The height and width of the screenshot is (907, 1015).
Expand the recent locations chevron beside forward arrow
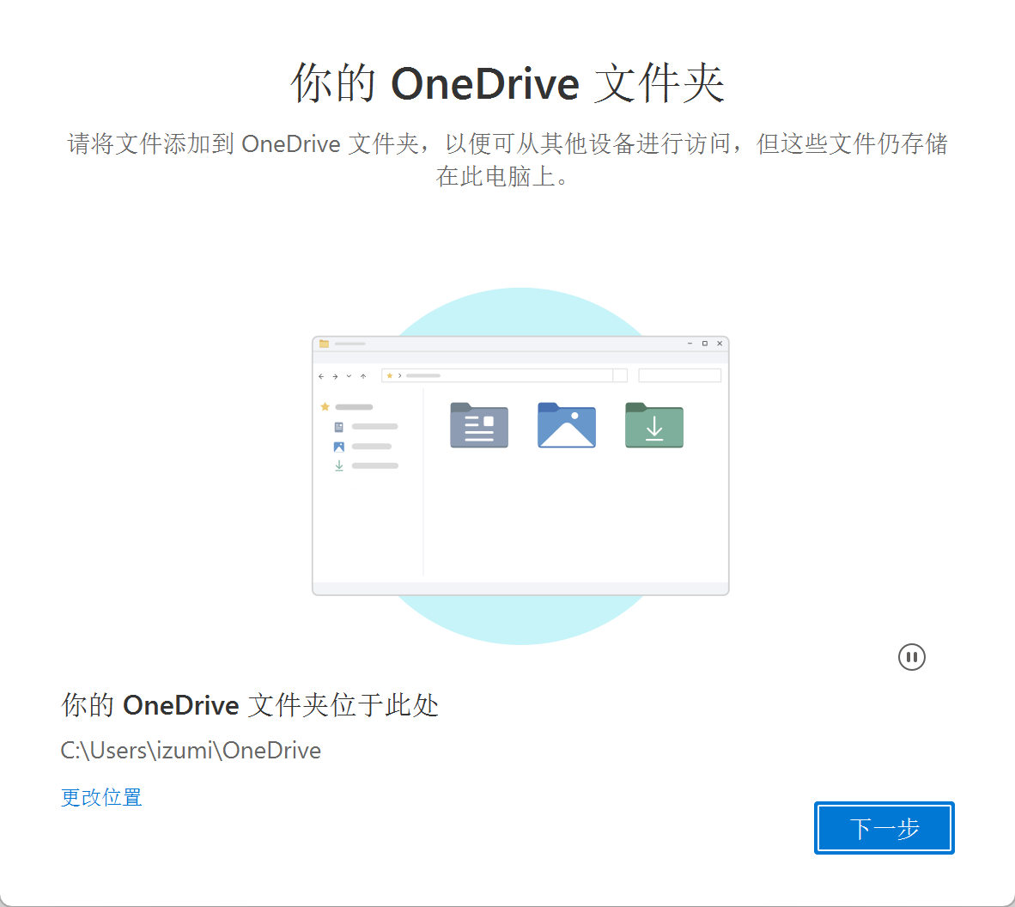pos(349,376)
